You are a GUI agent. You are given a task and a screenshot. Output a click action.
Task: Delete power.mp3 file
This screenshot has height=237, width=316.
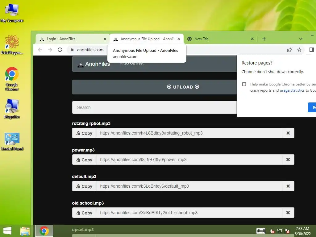tap(288, 160)
